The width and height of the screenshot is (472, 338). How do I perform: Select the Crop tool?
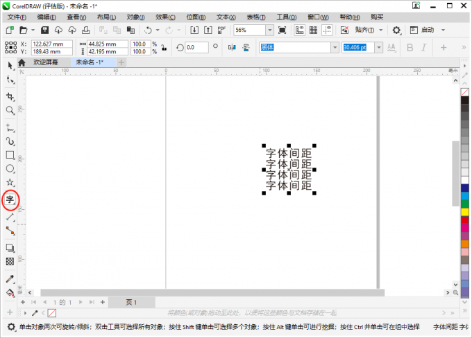pyautogui.click(x=10, y=96)
